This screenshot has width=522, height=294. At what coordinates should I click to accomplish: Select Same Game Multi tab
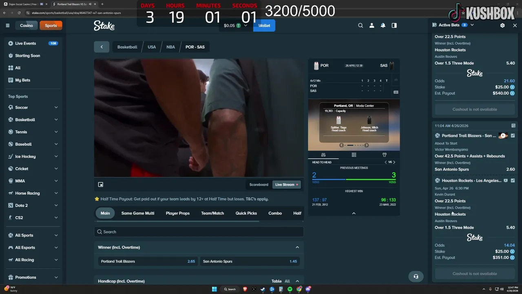(x=138, y=213)
